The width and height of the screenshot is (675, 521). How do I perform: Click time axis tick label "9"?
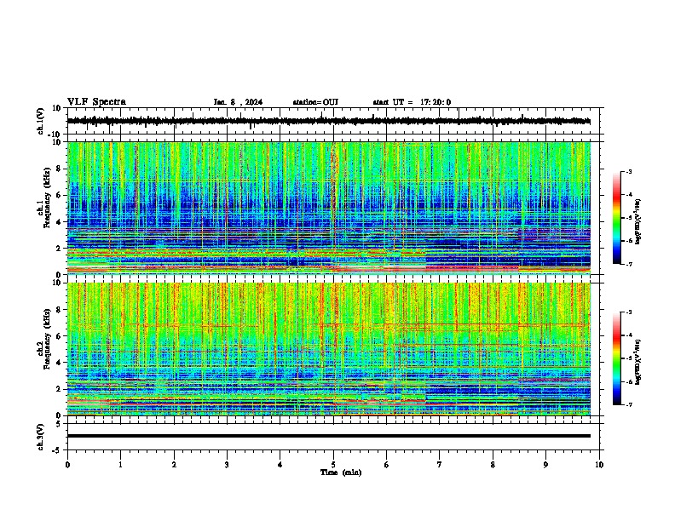coord(545,465)
